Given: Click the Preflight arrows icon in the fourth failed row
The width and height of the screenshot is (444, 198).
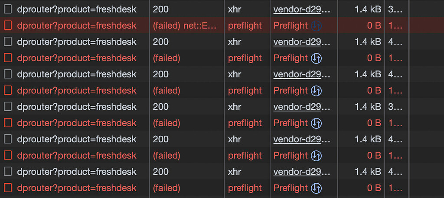Looking at the screenshot, I should 316,123.
